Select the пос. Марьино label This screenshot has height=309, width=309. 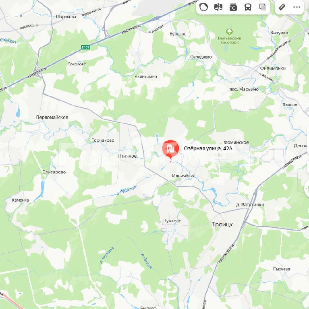[x=244, y=89]
